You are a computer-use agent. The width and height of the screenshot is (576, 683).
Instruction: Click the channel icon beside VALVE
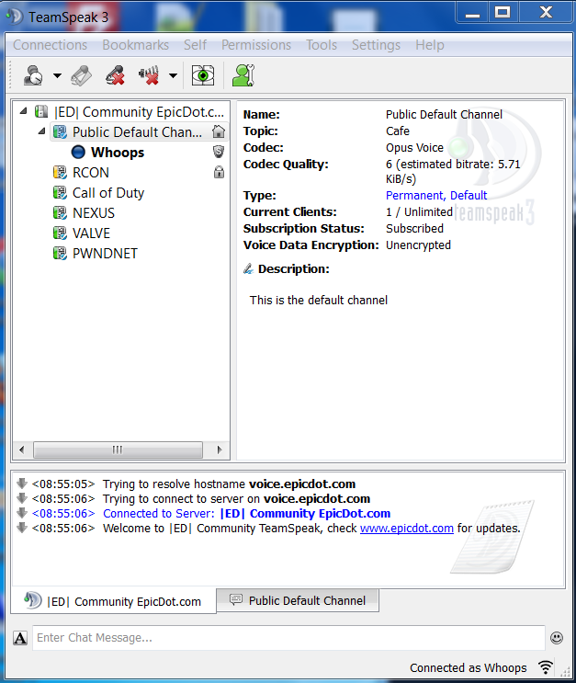tap(60, 233)
